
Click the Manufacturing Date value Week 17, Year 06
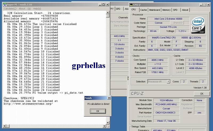pyautogui.click(x=166, y=121)
